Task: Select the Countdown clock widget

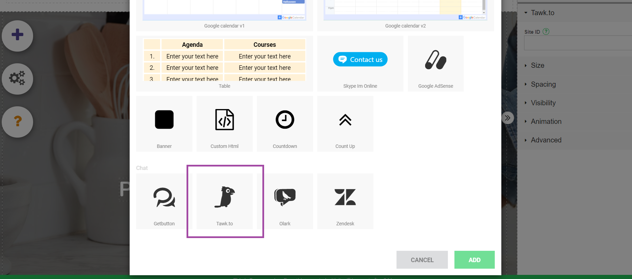Action: pyautogui.click(x=285, y=124)
